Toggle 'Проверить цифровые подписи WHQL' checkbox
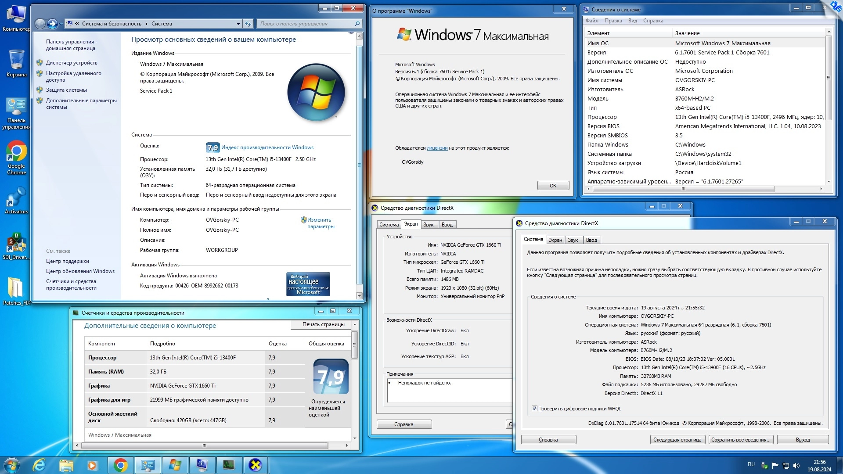Screen dimensions: 843x474 534,409
